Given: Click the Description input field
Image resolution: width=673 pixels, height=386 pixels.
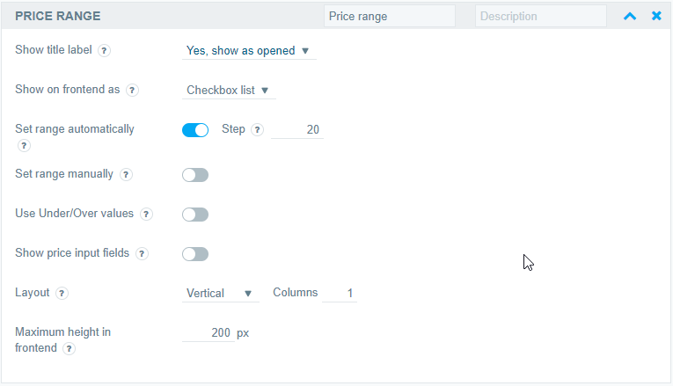Looking at the screenshot, I should tap(541, 17).
